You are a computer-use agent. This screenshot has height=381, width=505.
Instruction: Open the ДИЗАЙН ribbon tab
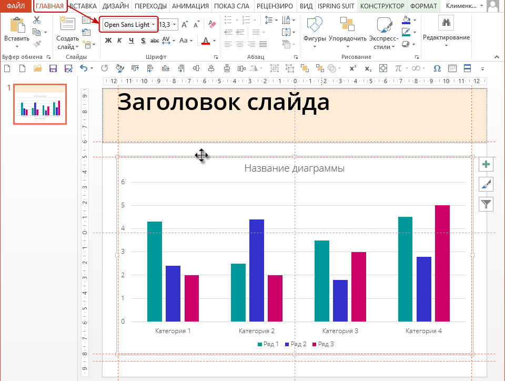point(115,6)
